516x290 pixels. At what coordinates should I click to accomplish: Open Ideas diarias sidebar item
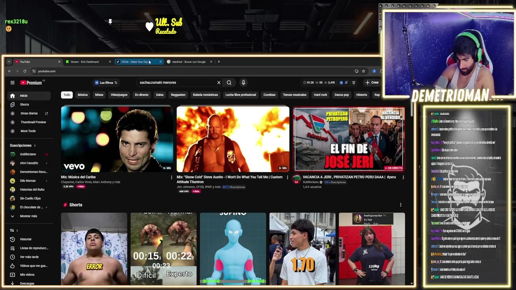(29, 113)
